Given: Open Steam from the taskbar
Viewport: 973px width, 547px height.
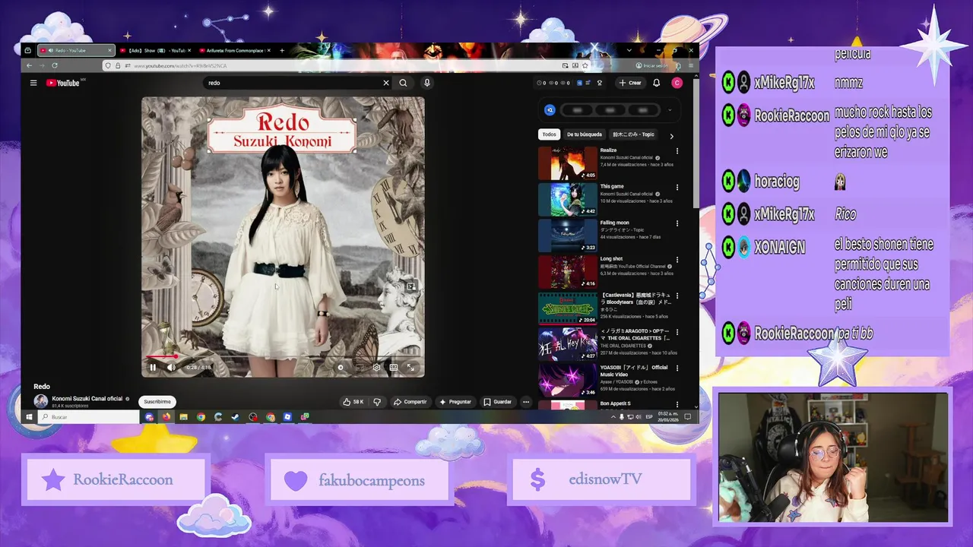Looking at the screenshot, I should tap(235, 416).
